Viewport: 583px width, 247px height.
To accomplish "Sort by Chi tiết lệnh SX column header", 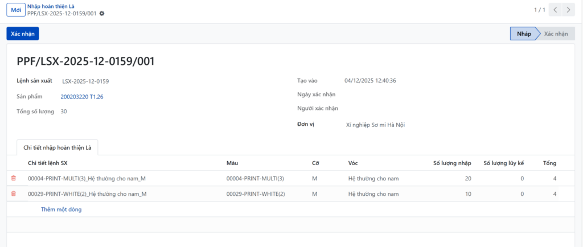I will tap(48, 163).
